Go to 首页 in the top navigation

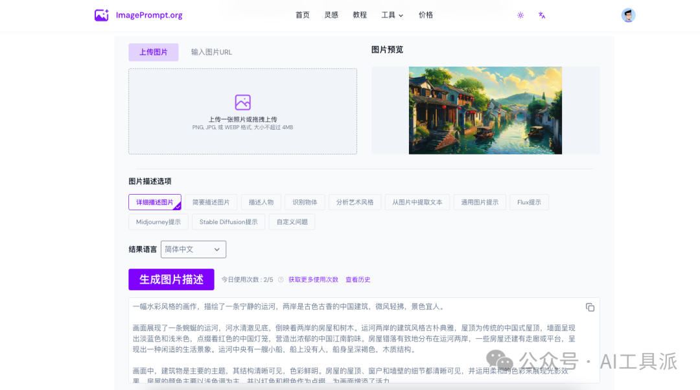click(x=303, y=15)
